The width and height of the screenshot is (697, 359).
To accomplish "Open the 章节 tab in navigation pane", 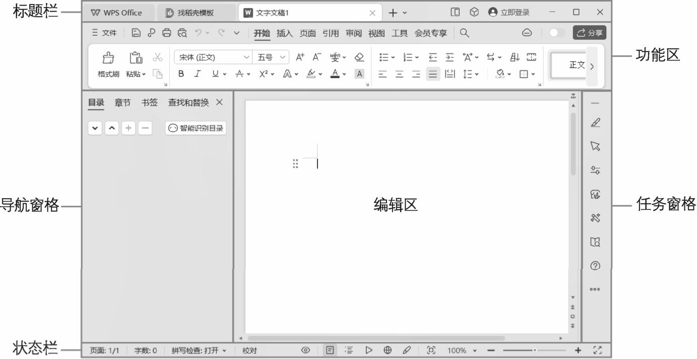I will point(122,102).
